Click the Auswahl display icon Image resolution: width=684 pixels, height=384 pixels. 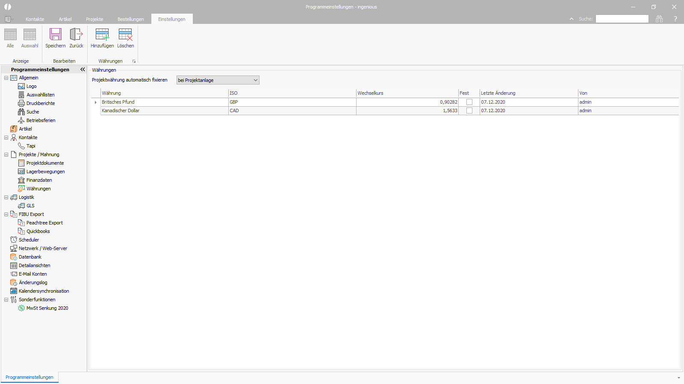(x=29, y=35)
